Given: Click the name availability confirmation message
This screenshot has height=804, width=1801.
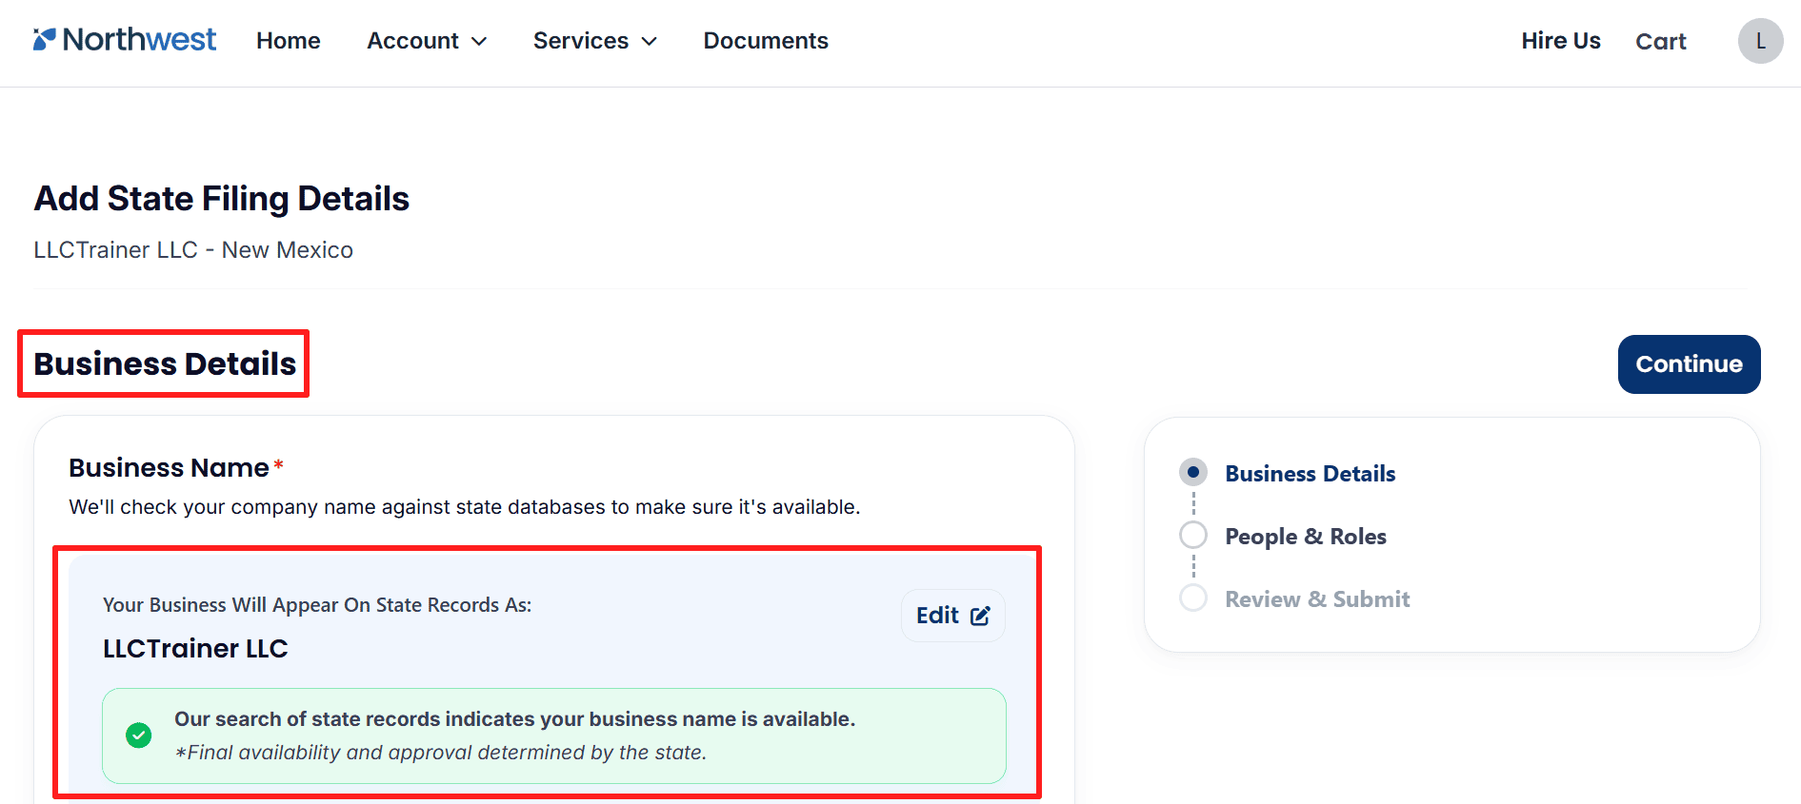Looking at the screenshot, I should [514, 719].
